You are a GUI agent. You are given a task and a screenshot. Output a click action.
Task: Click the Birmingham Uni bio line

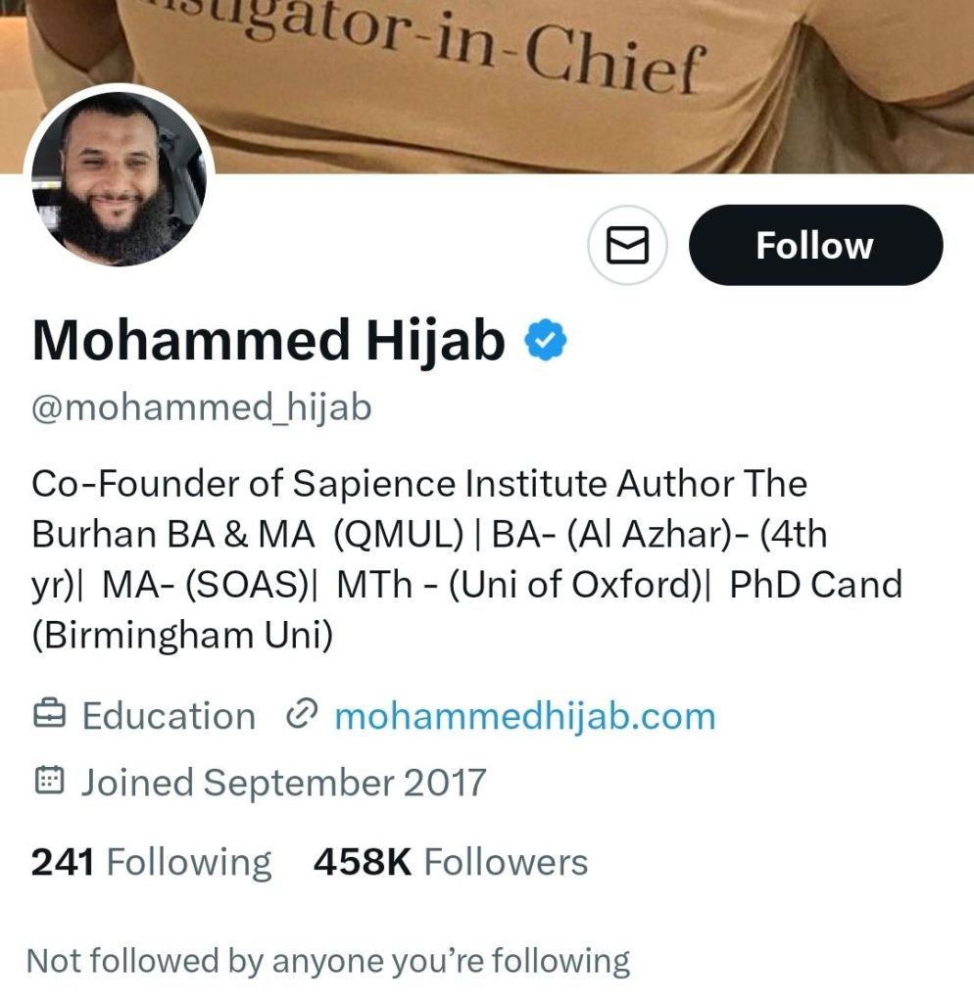pyautogui.click(x=182, y=636)
